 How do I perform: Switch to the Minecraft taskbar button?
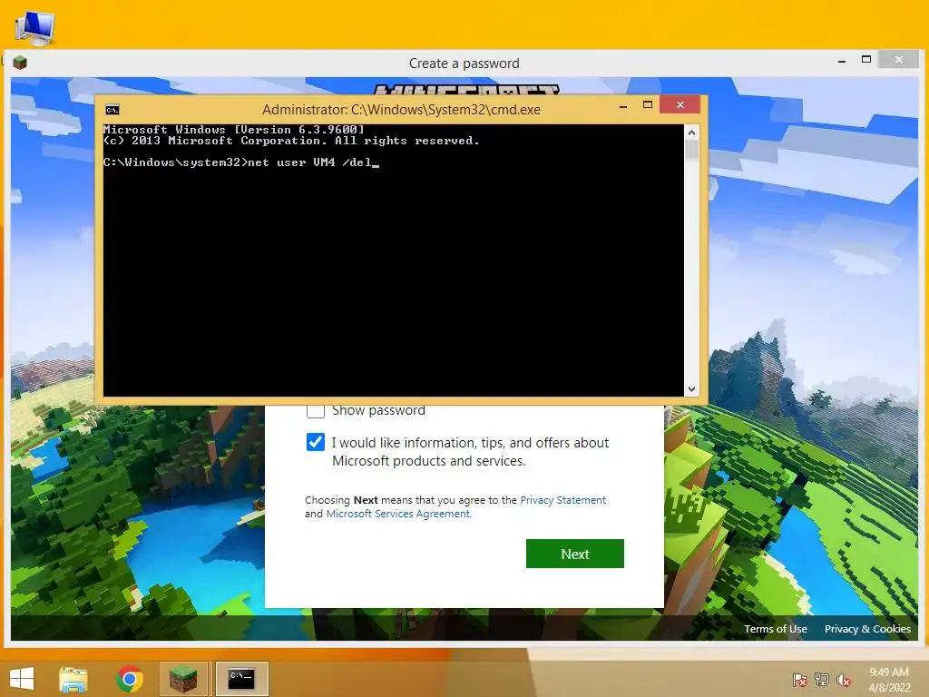183,679
